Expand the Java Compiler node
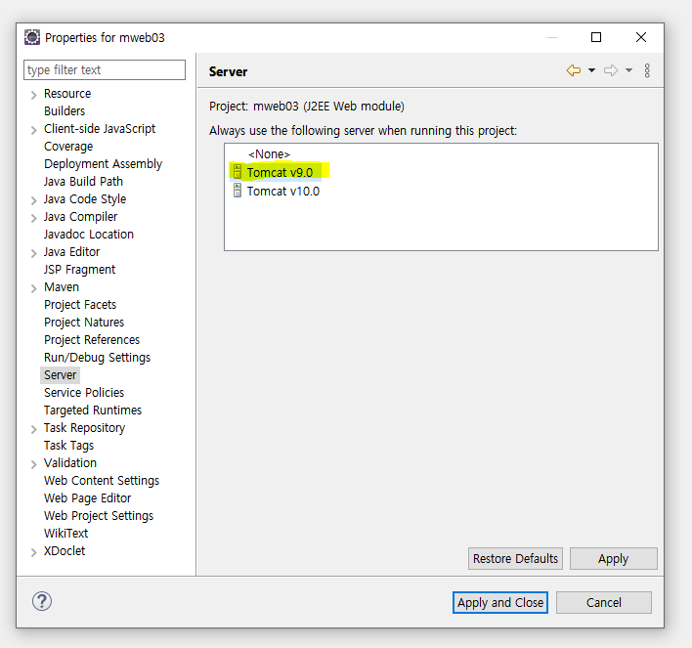Image resolution: width=692 pixels, height=648 pixels. pos(33,218)
